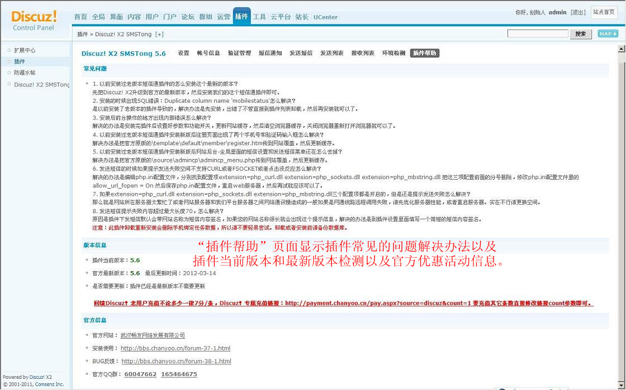Switch to the 帐号信息 tab
This screenshot has height=390, width=626.
tap(208, 53)
